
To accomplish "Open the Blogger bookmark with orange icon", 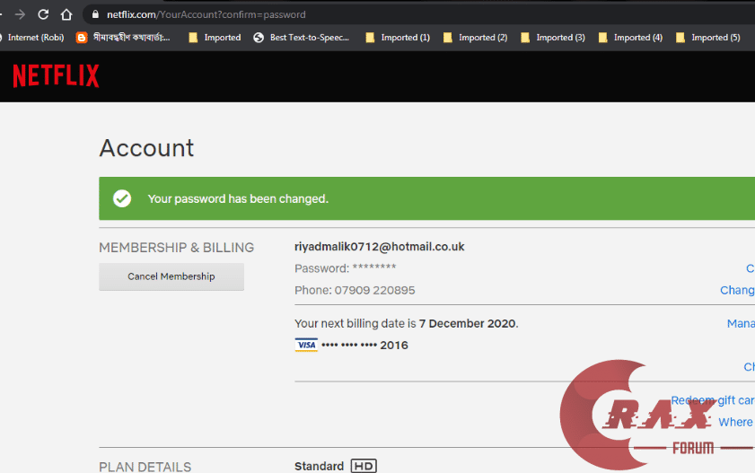I will point(123,38).
